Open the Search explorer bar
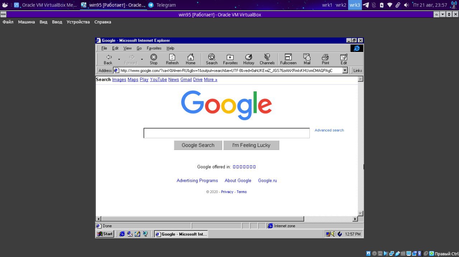The height and width of the screenshot is (257, 459). [x=212, y=59]
